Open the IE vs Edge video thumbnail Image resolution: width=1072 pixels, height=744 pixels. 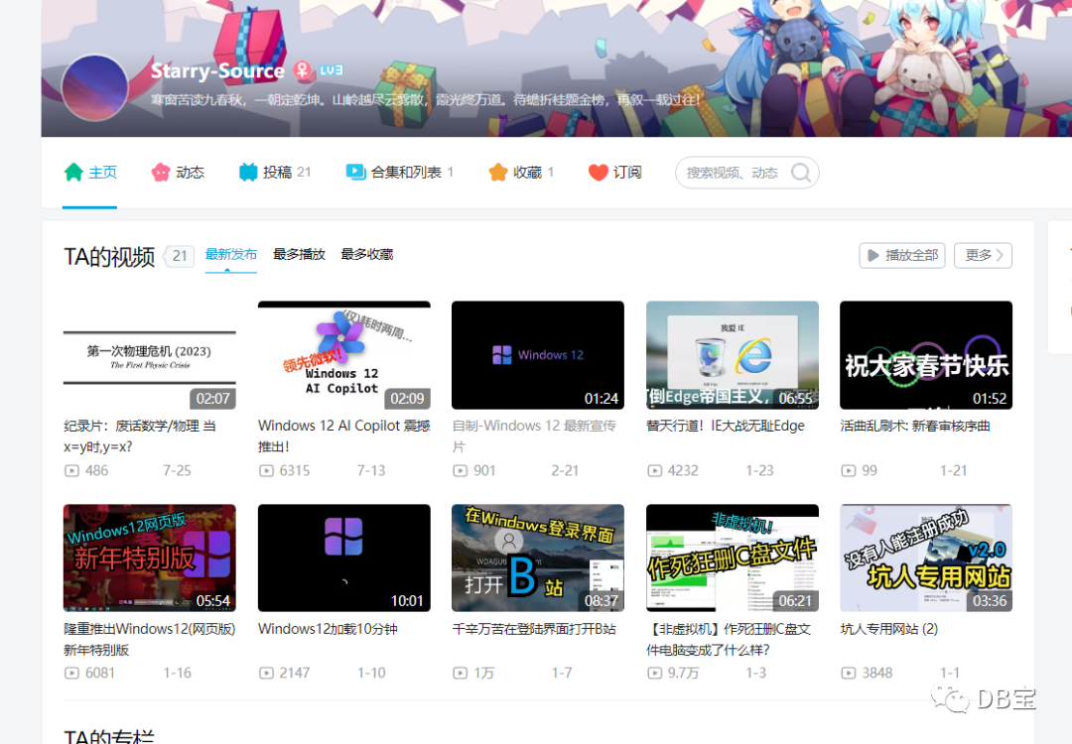[733, 355]
